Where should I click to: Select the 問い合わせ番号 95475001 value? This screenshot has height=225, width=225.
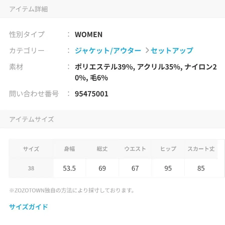(x=91, y=94)
